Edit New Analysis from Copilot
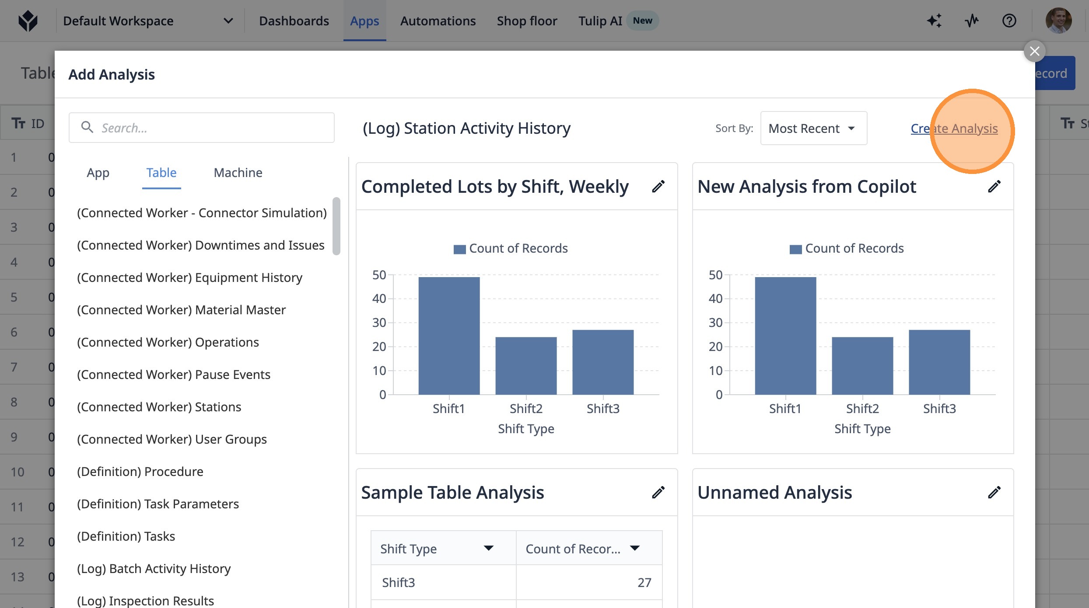This screenshot has height=608, width=1089. point(994,187)
